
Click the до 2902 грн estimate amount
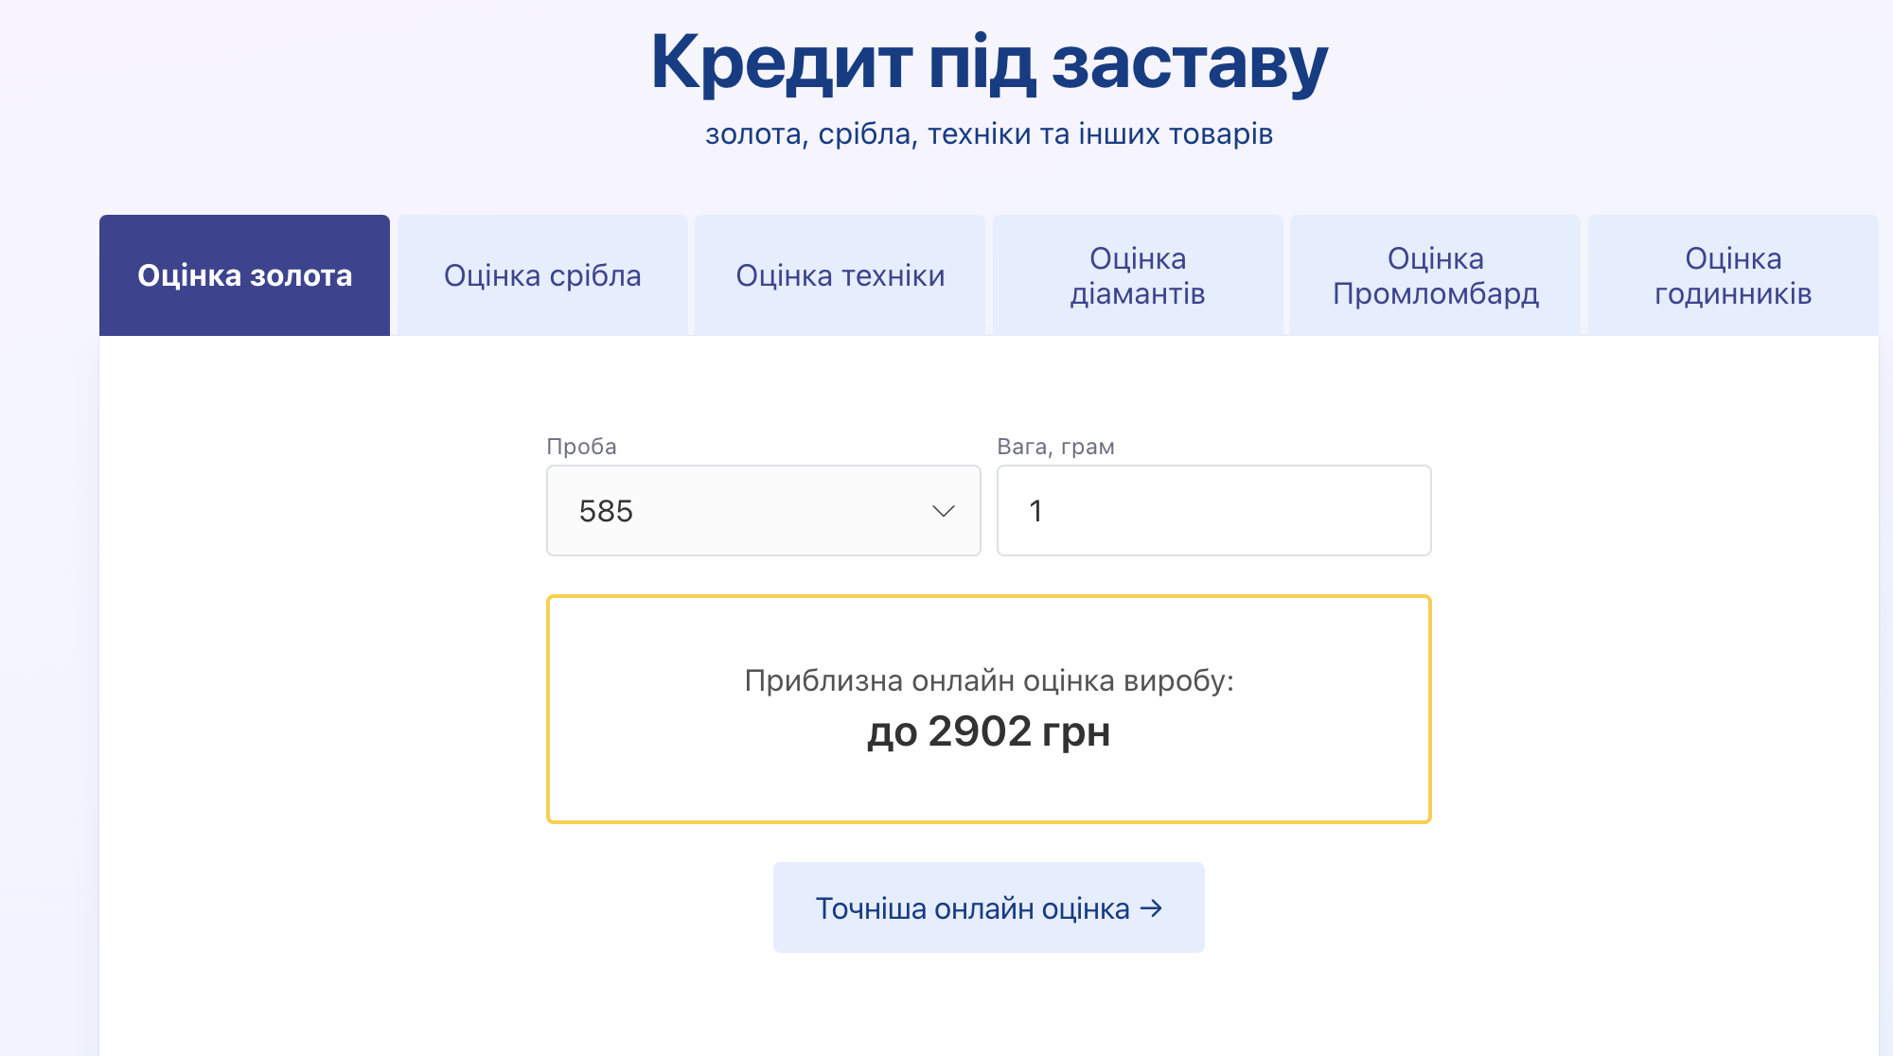[988, 731]
